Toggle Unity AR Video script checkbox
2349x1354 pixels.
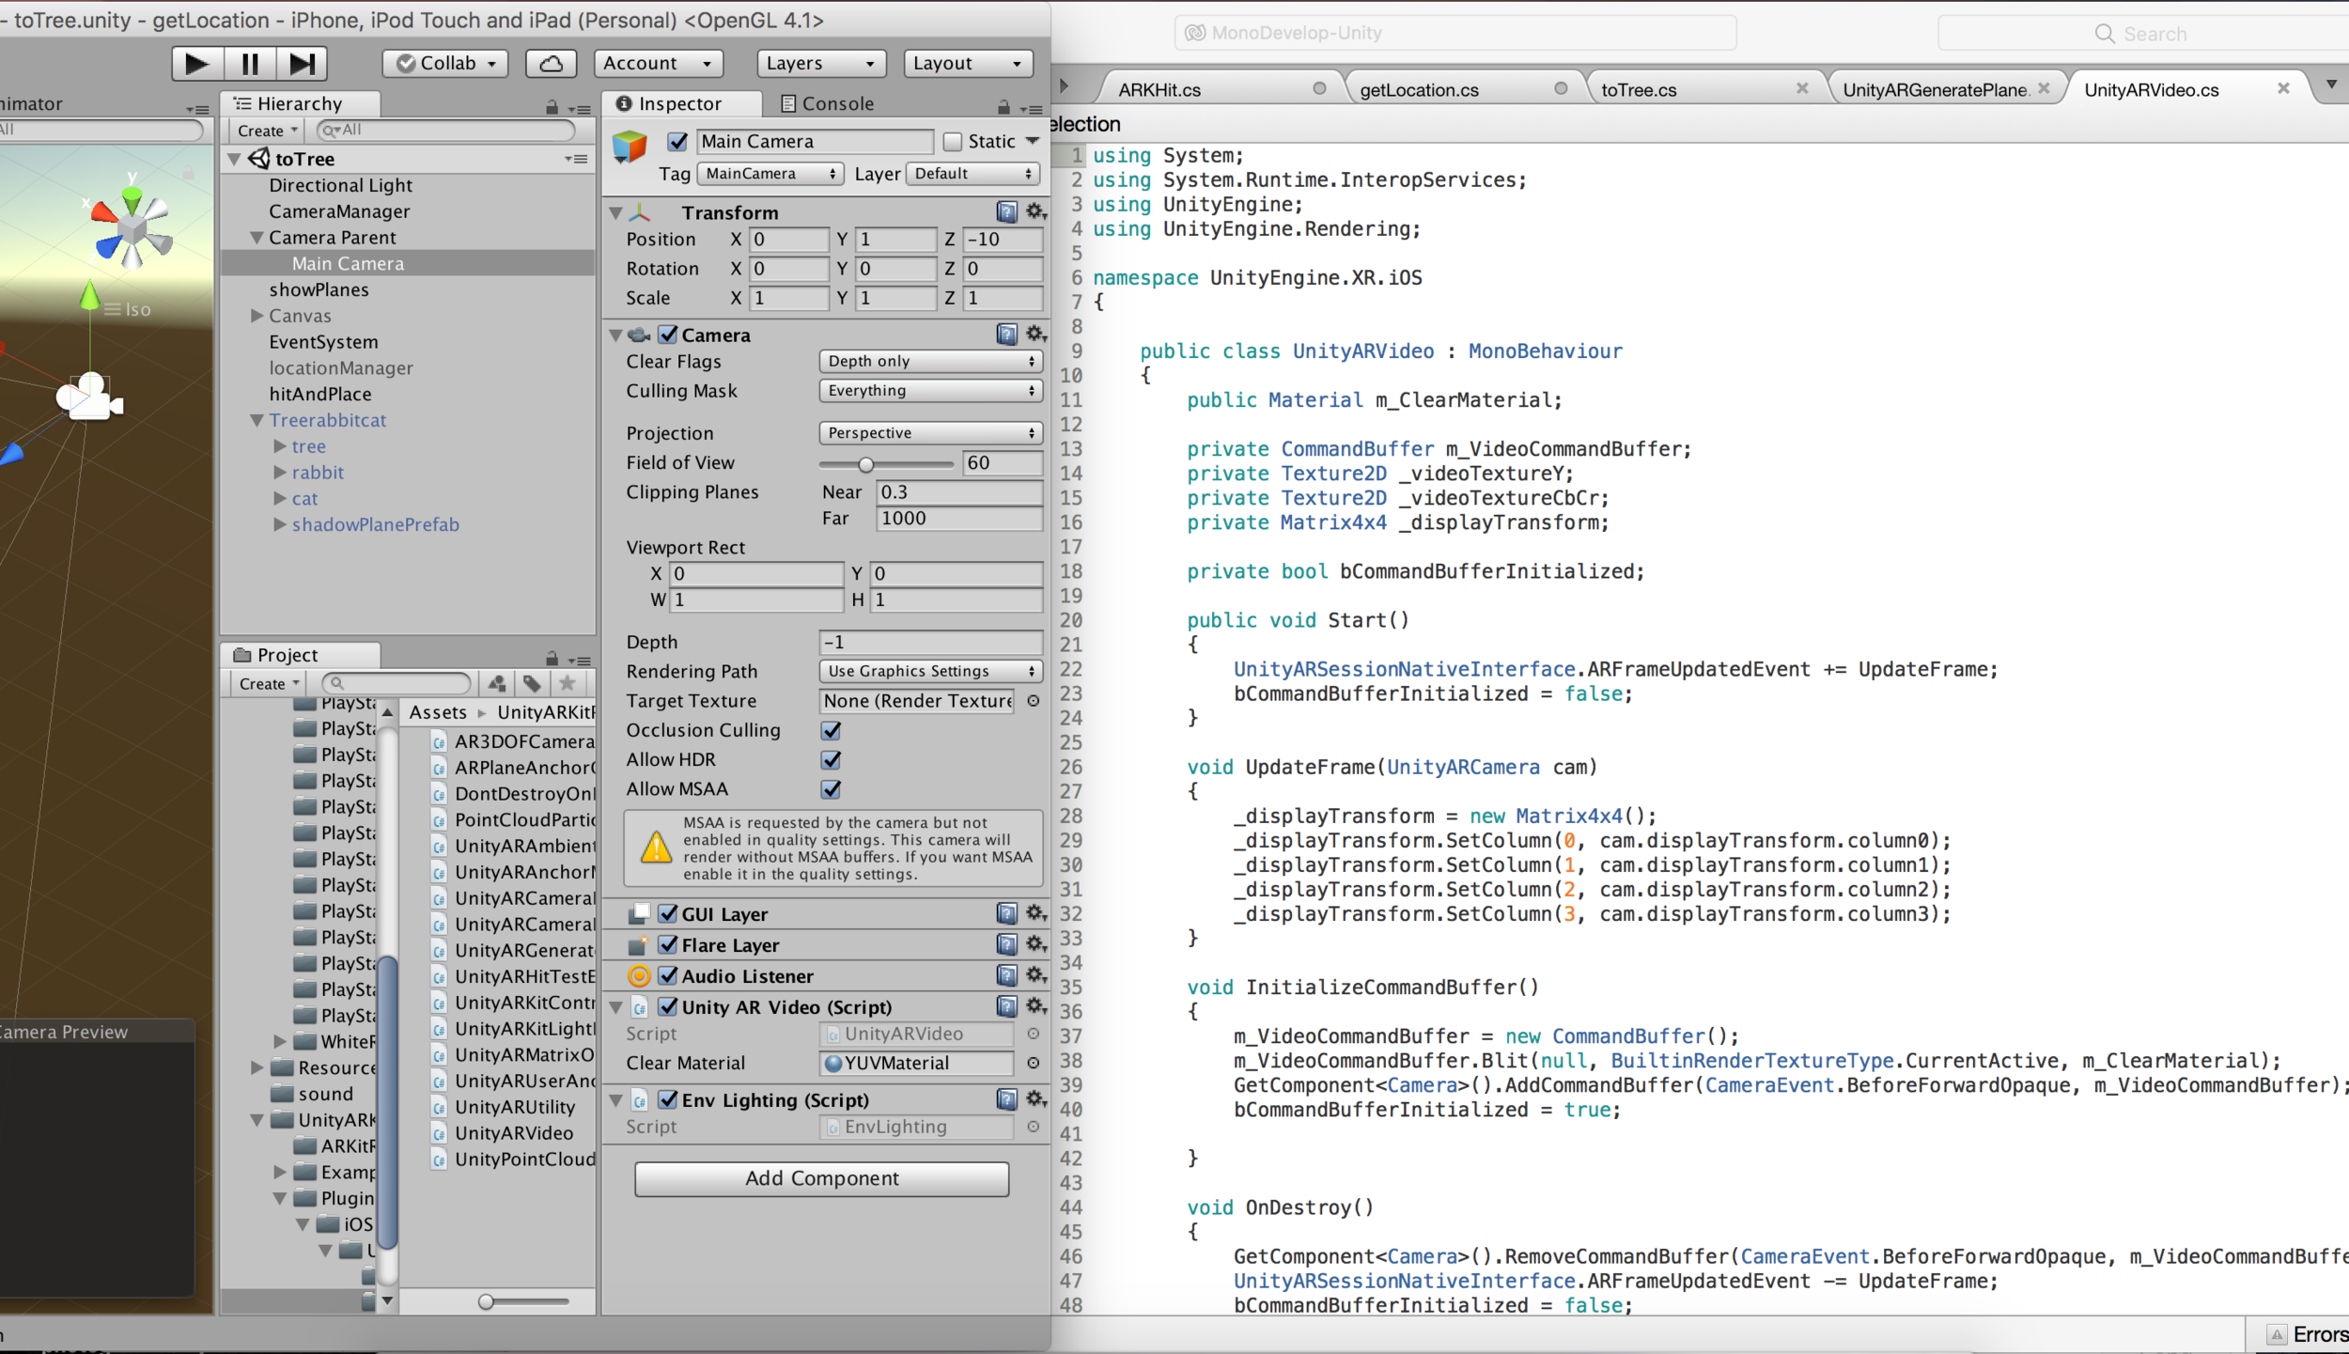(668, 1006)
